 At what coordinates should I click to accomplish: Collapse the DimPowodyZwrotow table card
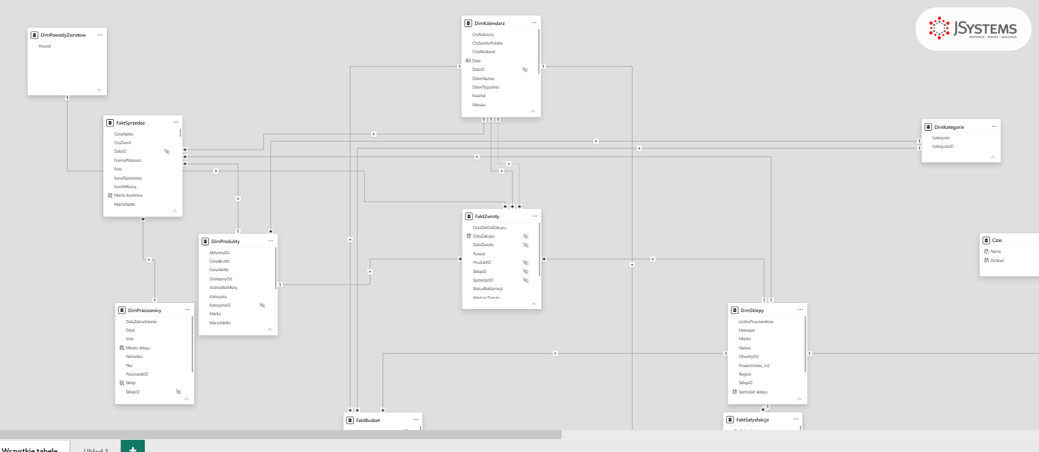[99, 90]
